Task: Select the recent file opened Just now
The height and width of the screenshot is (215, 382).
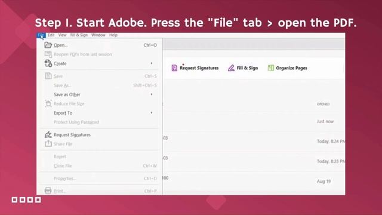Action: 254,121
